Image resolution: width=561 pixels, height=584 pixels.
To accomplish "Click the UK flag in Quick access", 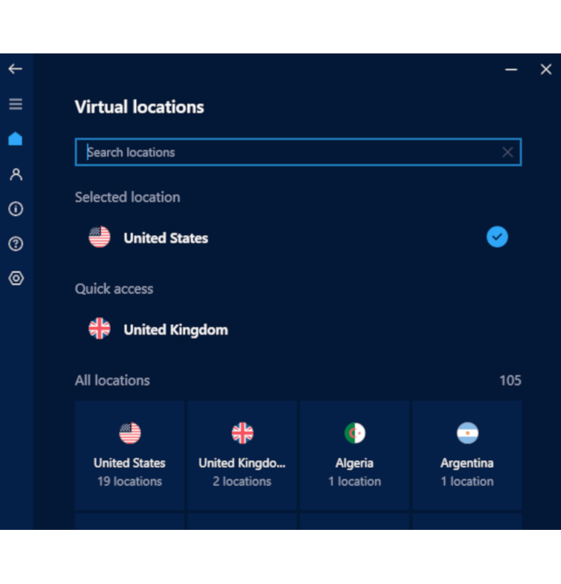I will (100, 328).
